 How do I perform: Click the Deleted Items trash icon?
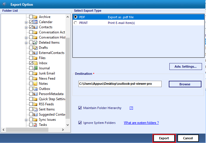pyautogui.click(x=35, y=43)
